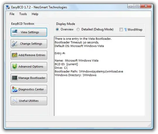Click the 'Entry #1' text

(60, 53)
